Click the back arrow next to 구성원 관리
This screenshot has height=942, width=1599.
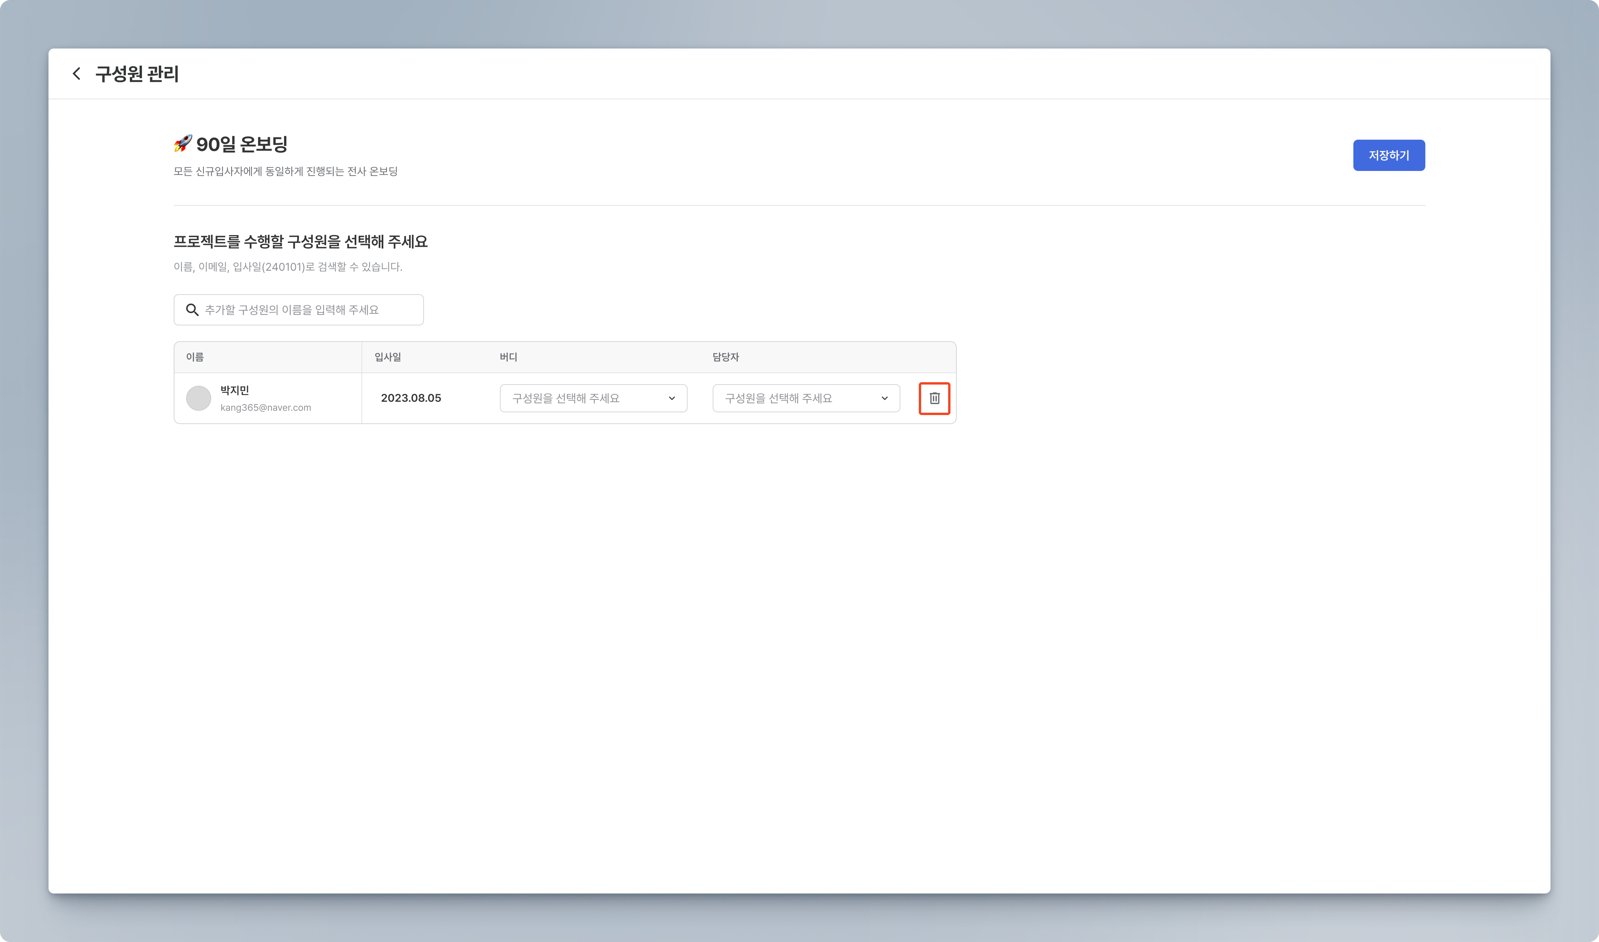click(77, 74)
